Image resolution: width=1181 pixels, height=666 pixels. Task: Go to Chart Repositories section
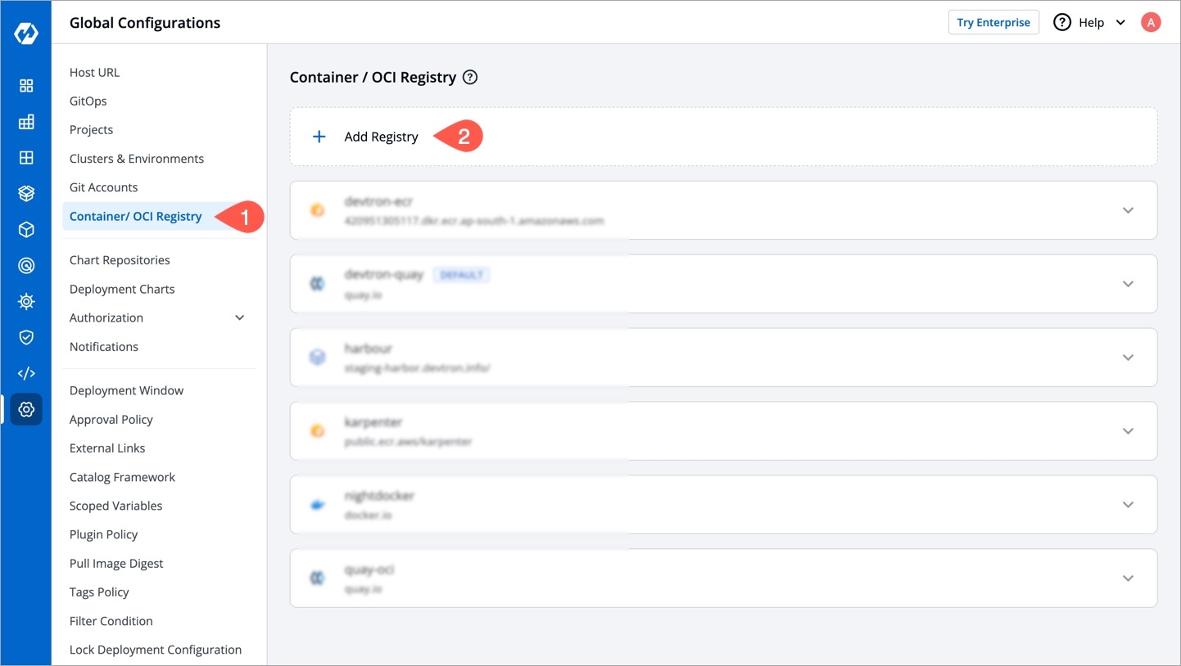click(x=120, y=260)
